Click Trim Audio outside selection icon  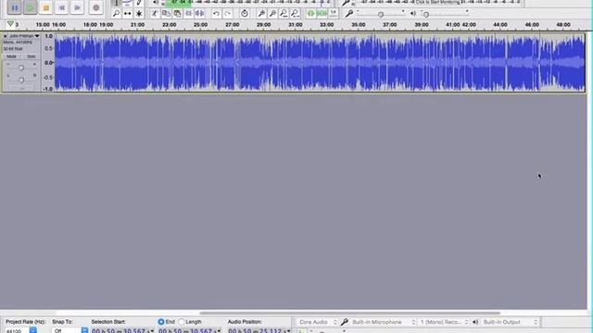coord(188,14)
